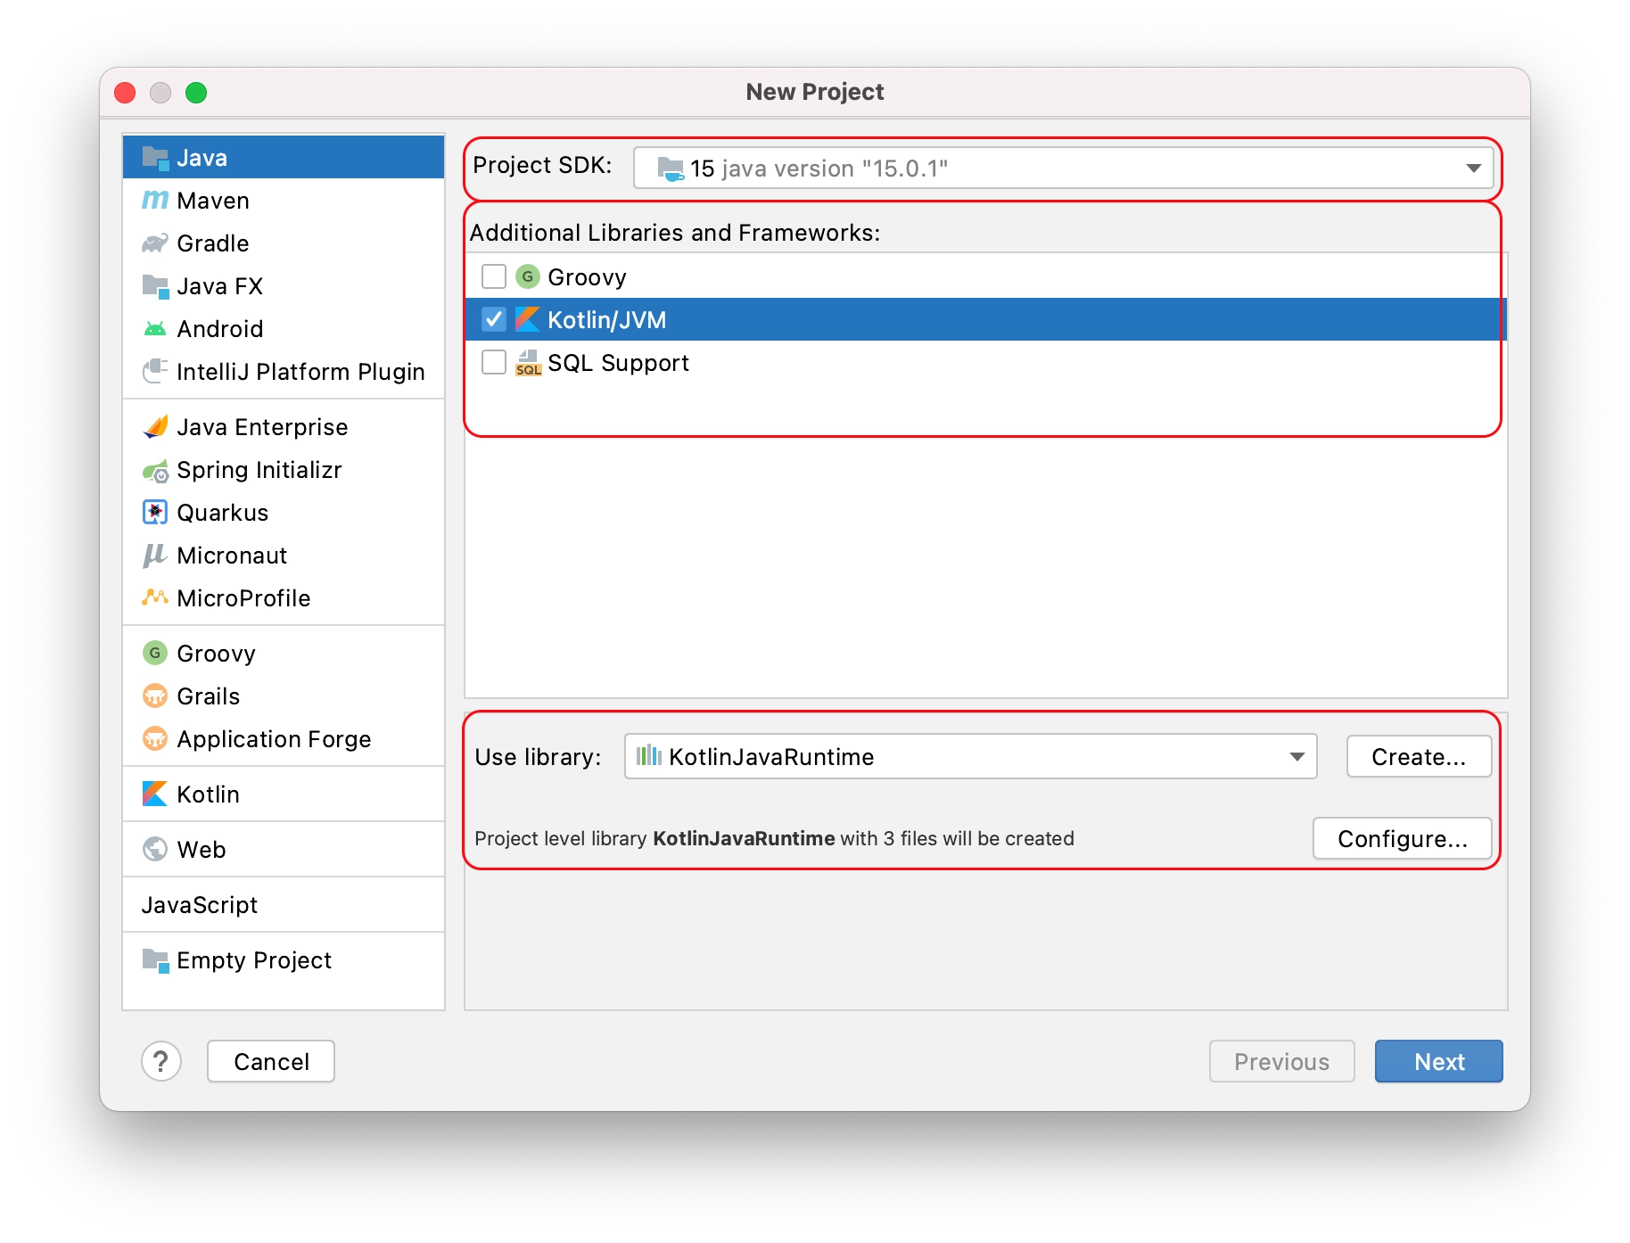Select Micronaut in the sidebar

click(284, 556)
